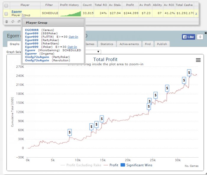This screenshot has width=207, height=175.
Task: Click the topmost significant win marker near 240K
Action: (x=189, y=73)
